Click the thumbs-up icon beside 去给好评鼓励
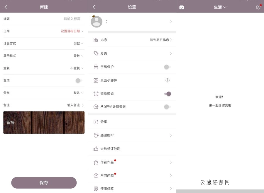 pos(95,149)
